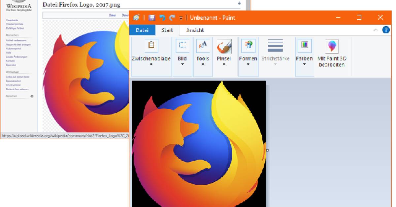Click the Formen shapes icon
Viewport: 396px width, 207px height.
(248, 45)
